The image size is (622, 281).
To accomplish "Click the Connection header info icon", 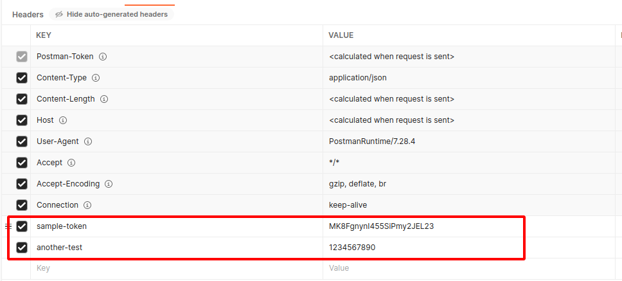I will (x=87, y=205).
